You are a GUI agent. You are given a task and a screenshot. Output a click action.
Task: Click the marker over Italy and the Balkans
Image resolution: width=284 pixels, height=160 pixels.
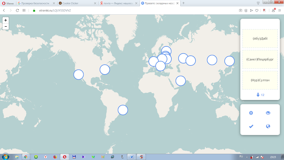coord(161,66)
